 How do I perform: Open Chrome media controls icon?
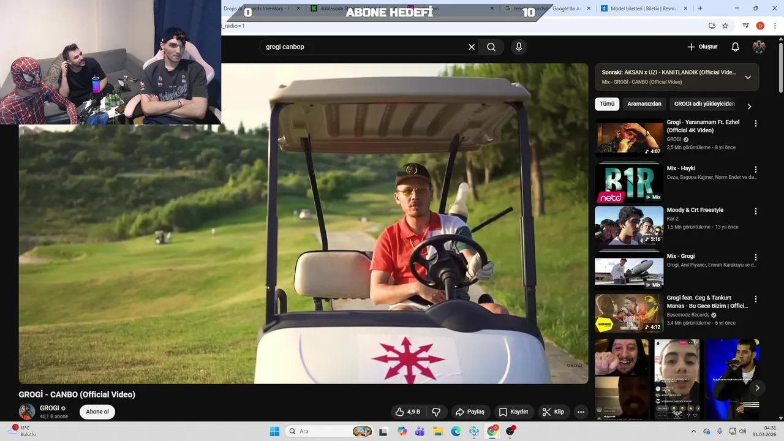coord(745,26)
